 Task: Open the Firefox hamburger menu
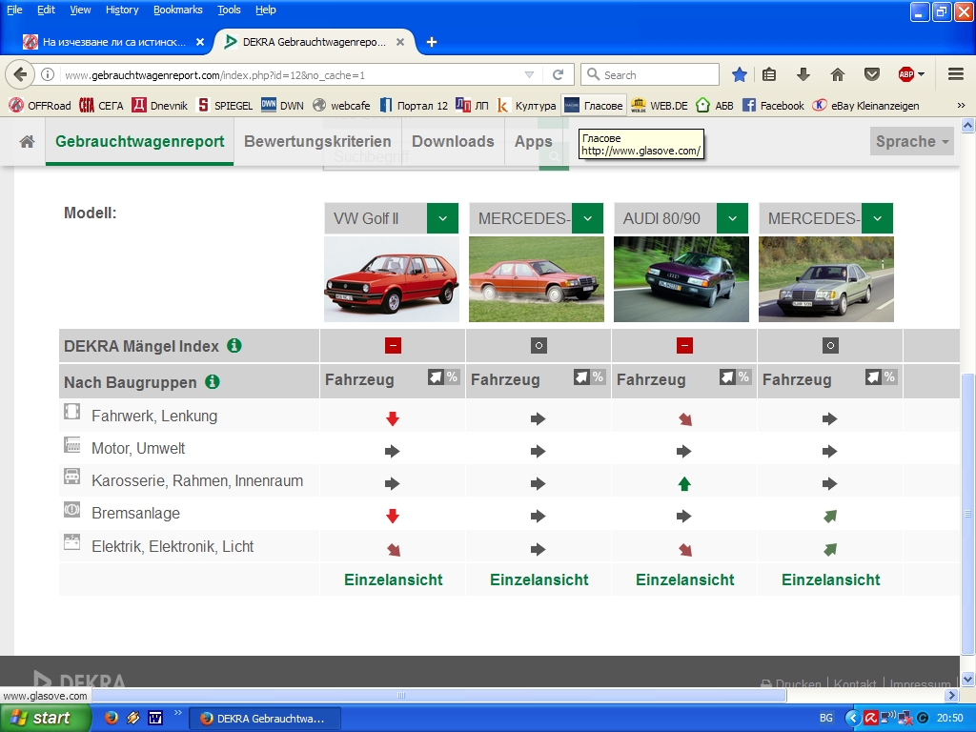956,74
